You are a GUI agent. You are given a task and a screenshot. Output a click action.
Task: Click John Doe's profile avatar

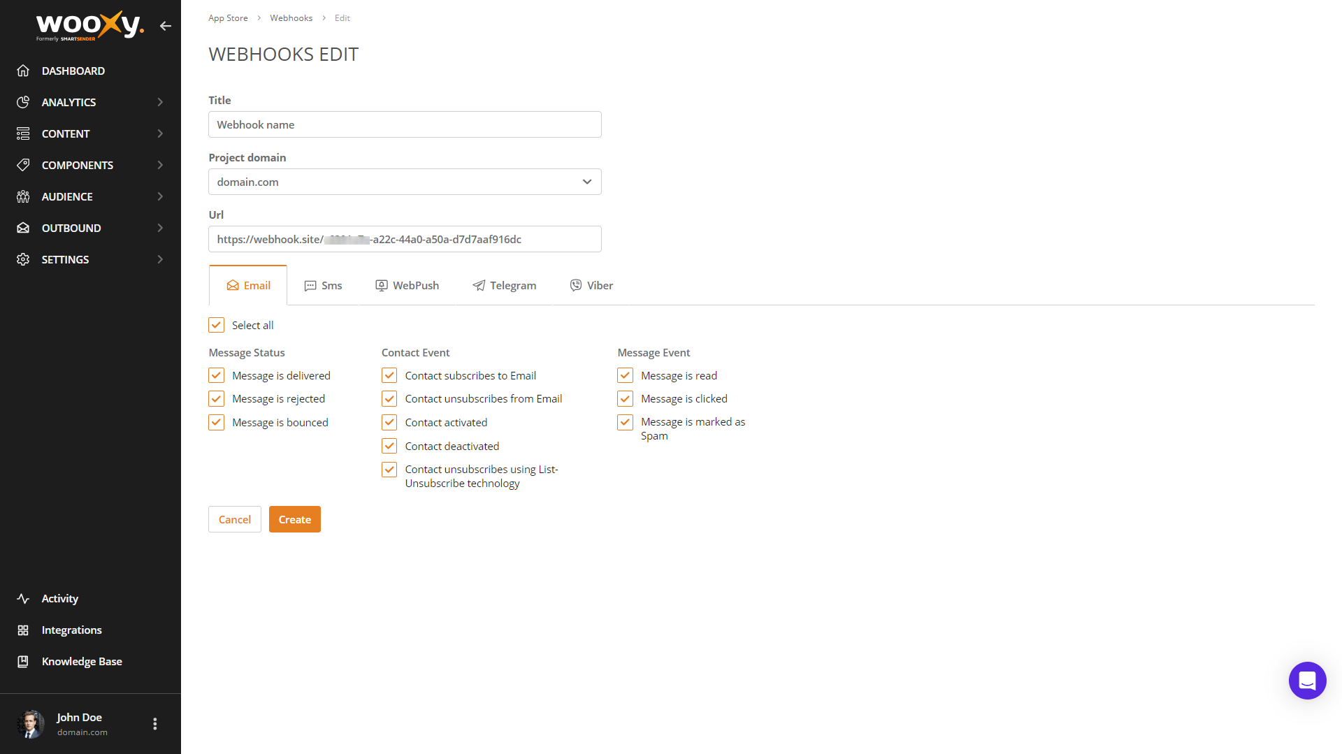[x=31, y=724]
